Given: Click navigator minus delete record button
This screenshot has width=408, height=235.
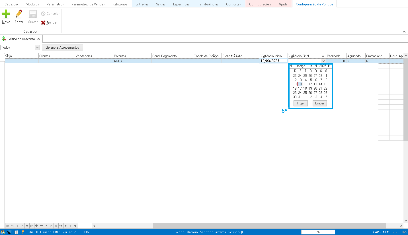Looking at the screenshot, I should tap(41, 226).
